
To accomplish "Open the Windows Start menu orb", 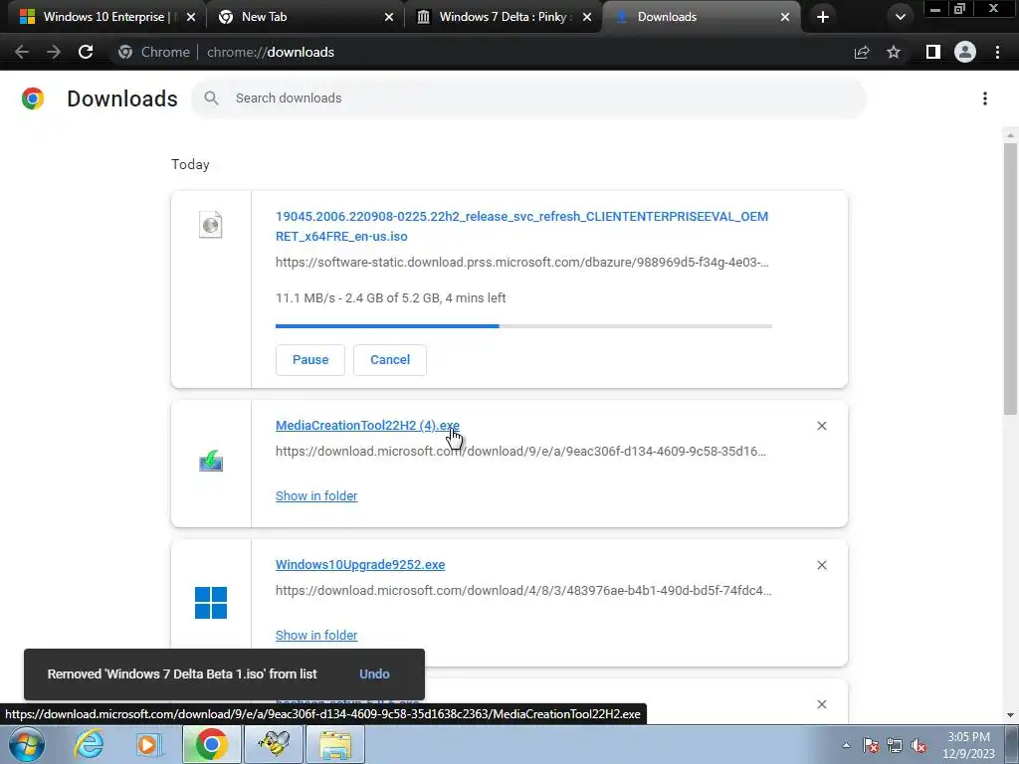I will (x=27, y=744).
